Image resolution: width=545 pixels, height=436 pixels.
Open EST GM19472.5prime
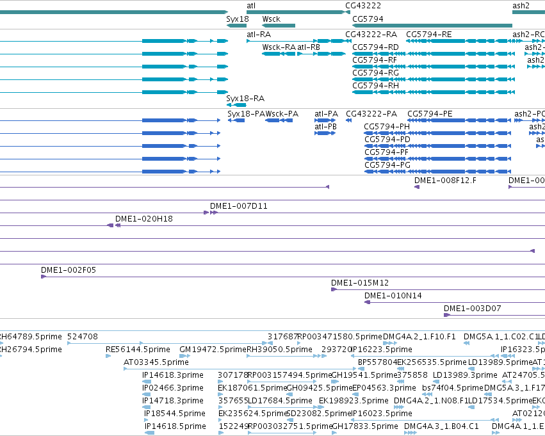tap(213, 350)
